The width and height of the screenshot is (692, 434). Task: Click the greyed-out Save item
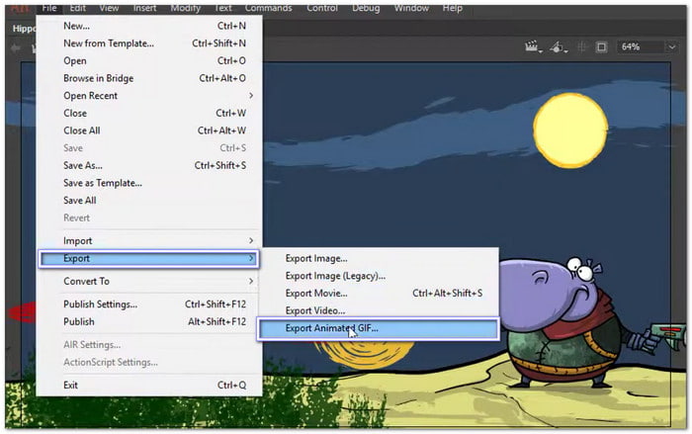[x=149, y=148]
